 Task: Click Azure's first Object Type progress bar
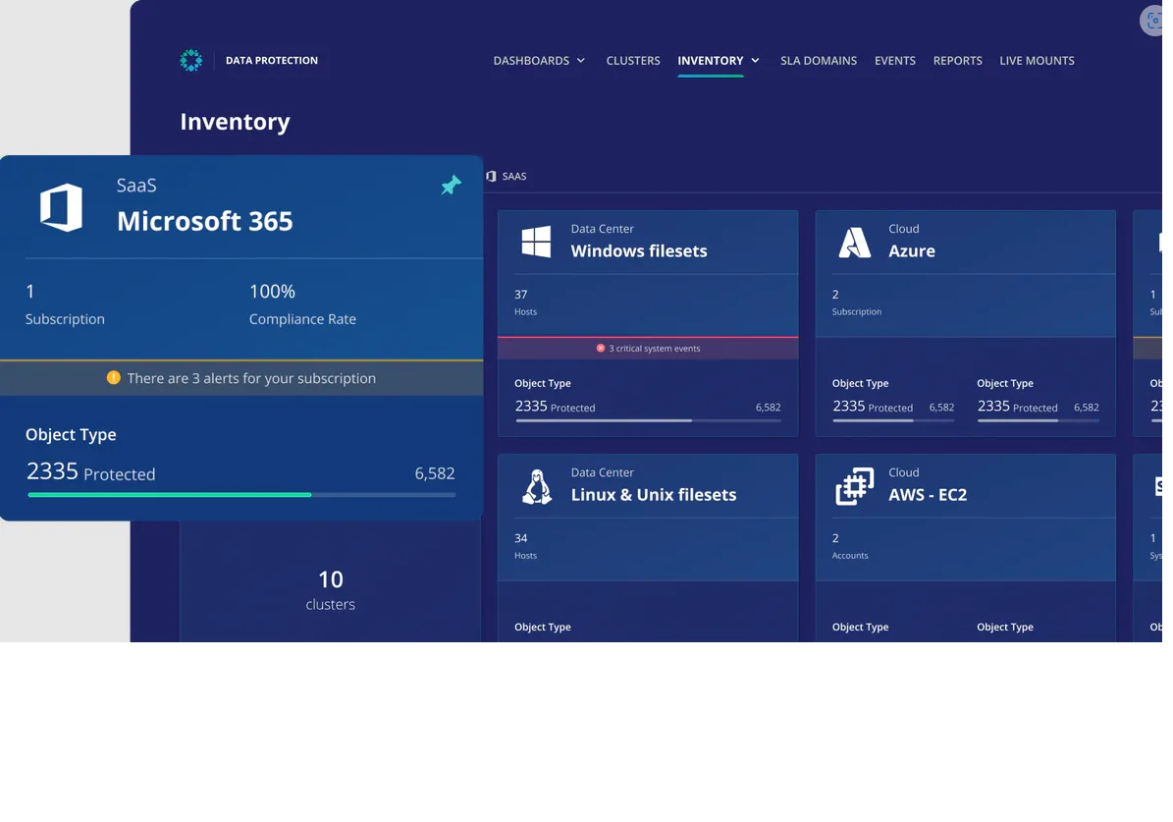pyautogui.click(x=893, y=420)
